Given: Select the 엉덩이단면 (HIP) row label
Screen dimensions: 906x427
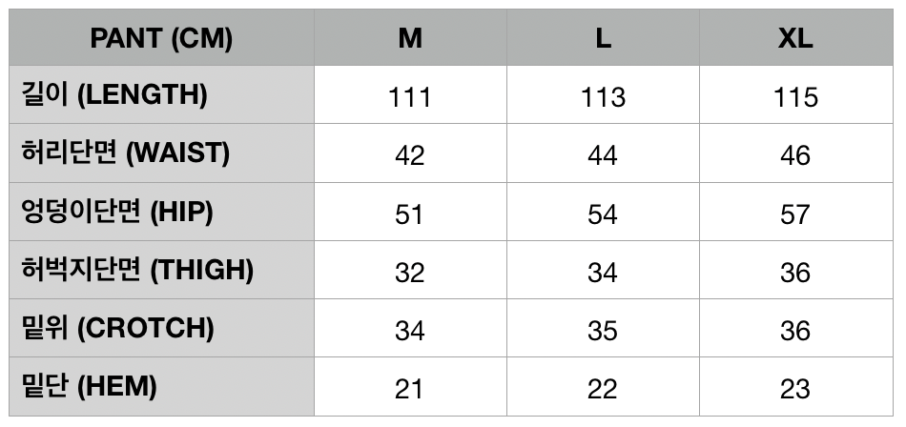Looking at the screenshot, I should [x=116, y=212].
